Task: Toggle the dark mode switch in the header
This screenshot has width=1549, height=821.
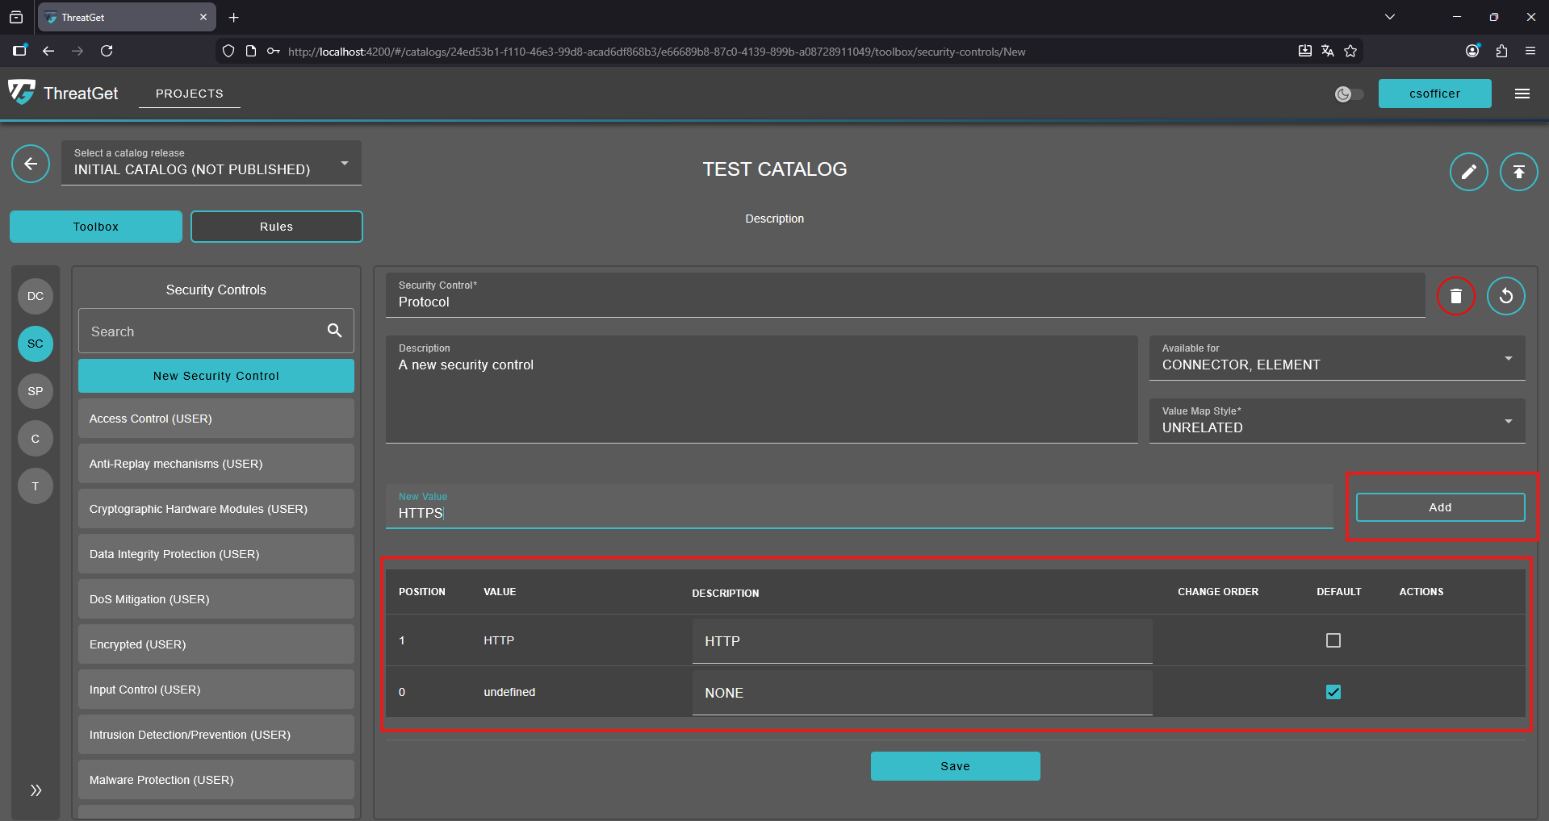Action: tap(1349, 94)
